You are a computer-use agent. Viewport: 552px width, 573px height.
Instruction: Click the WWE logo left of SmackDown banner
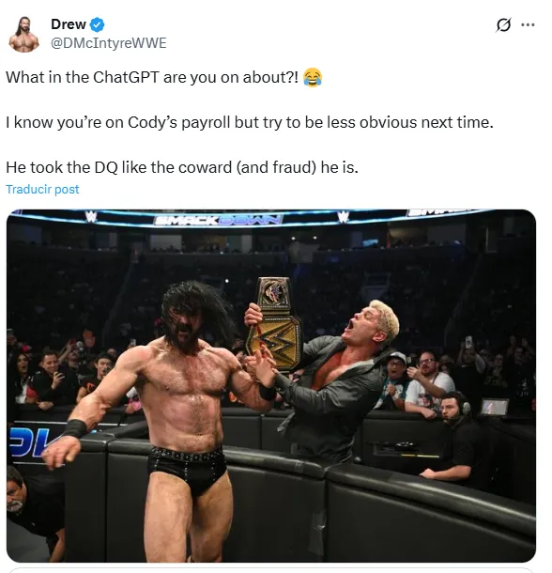[91, 216]
